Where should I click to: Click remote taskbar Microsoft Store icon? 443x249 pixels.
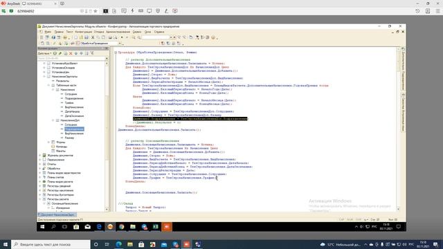point(76,227)
